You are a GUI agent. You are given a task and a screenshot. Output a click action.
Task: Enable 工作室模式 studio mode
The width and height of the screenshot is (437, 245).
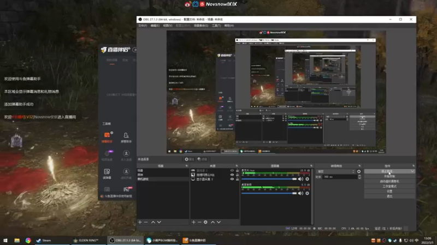coord(389,186)
